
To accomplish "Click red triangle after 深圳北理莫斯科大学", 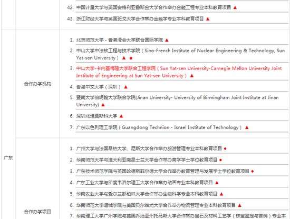I will point(121,116).
